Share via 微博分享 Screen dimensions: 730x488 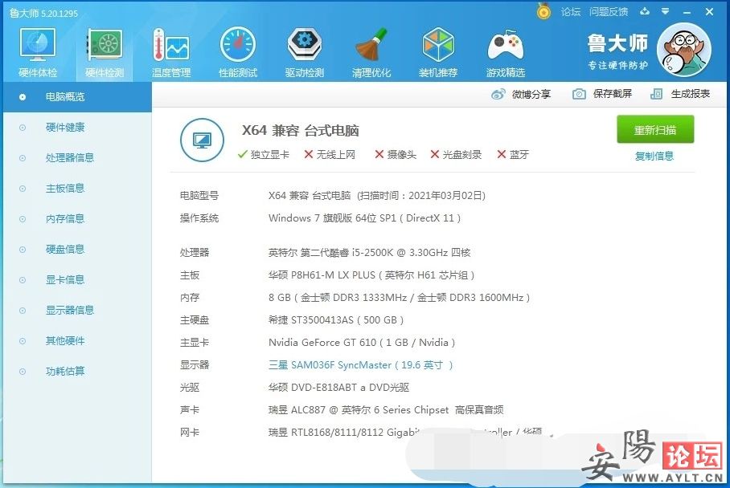click(521, 95)
